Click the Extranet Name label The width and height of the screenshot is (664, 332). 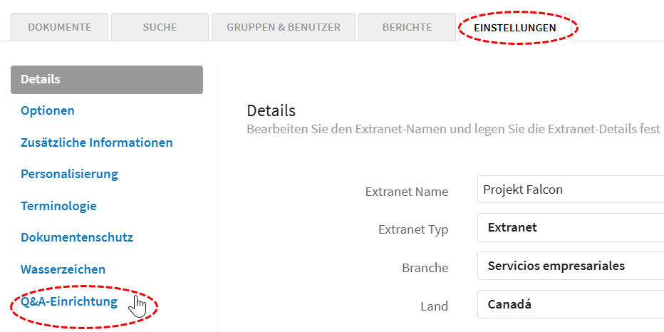[407, 192]
